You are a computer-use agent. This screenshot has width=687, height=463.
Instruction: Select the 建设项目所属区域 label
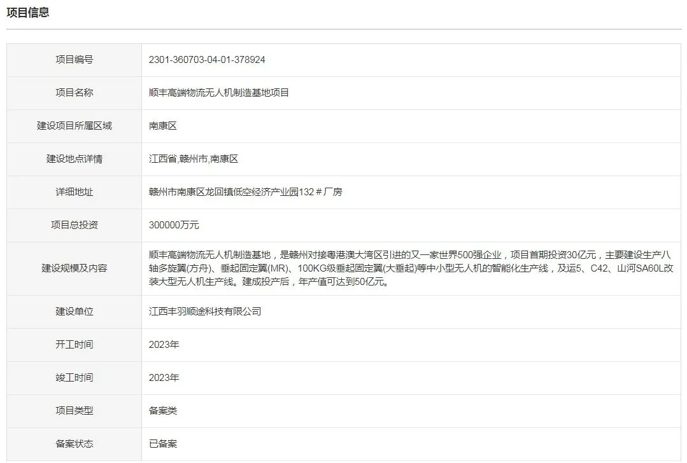[74, 126]
